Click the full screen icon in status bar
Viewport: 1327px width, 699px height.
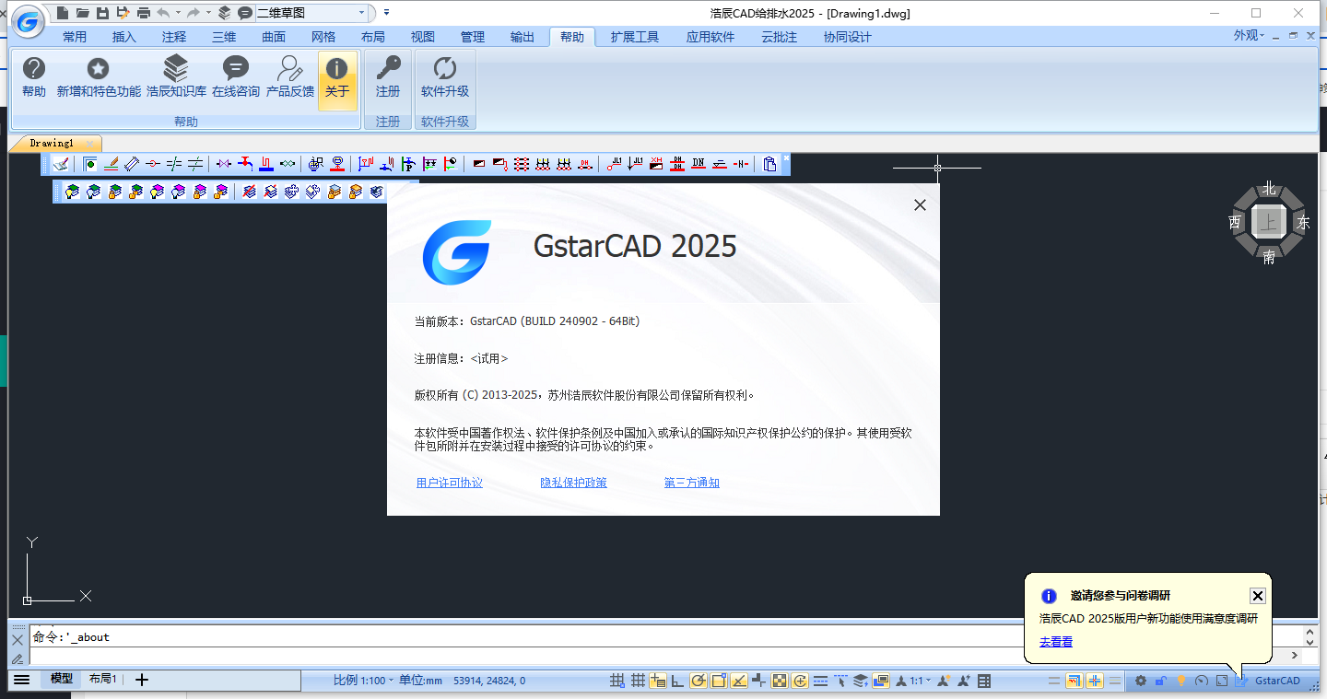1222,682
